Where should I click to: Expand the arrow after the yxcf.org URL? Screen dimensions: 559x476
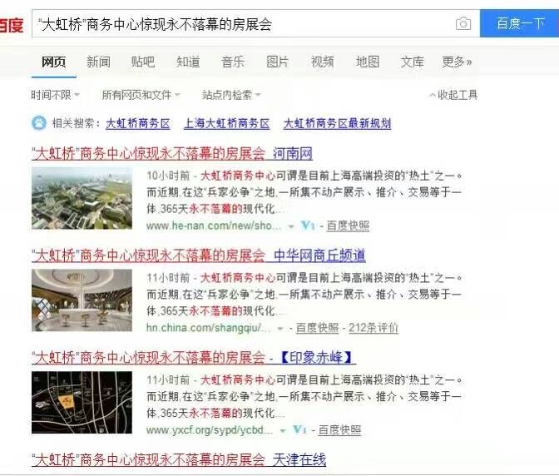point(283,431)
